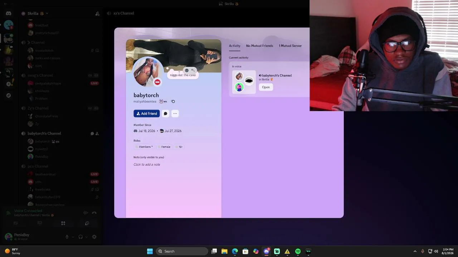Screen dimensions: 458x257
Task: Add an emoji reaction to the status bubble
Action: click(x=186, y=70)
